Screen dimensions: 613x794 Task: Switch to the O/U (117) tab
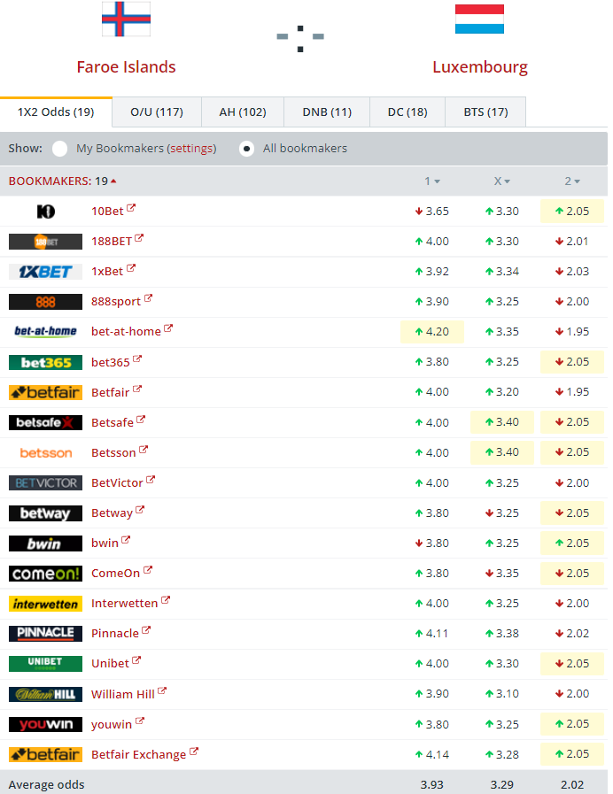pyautogui.click(x=157, y=112)
